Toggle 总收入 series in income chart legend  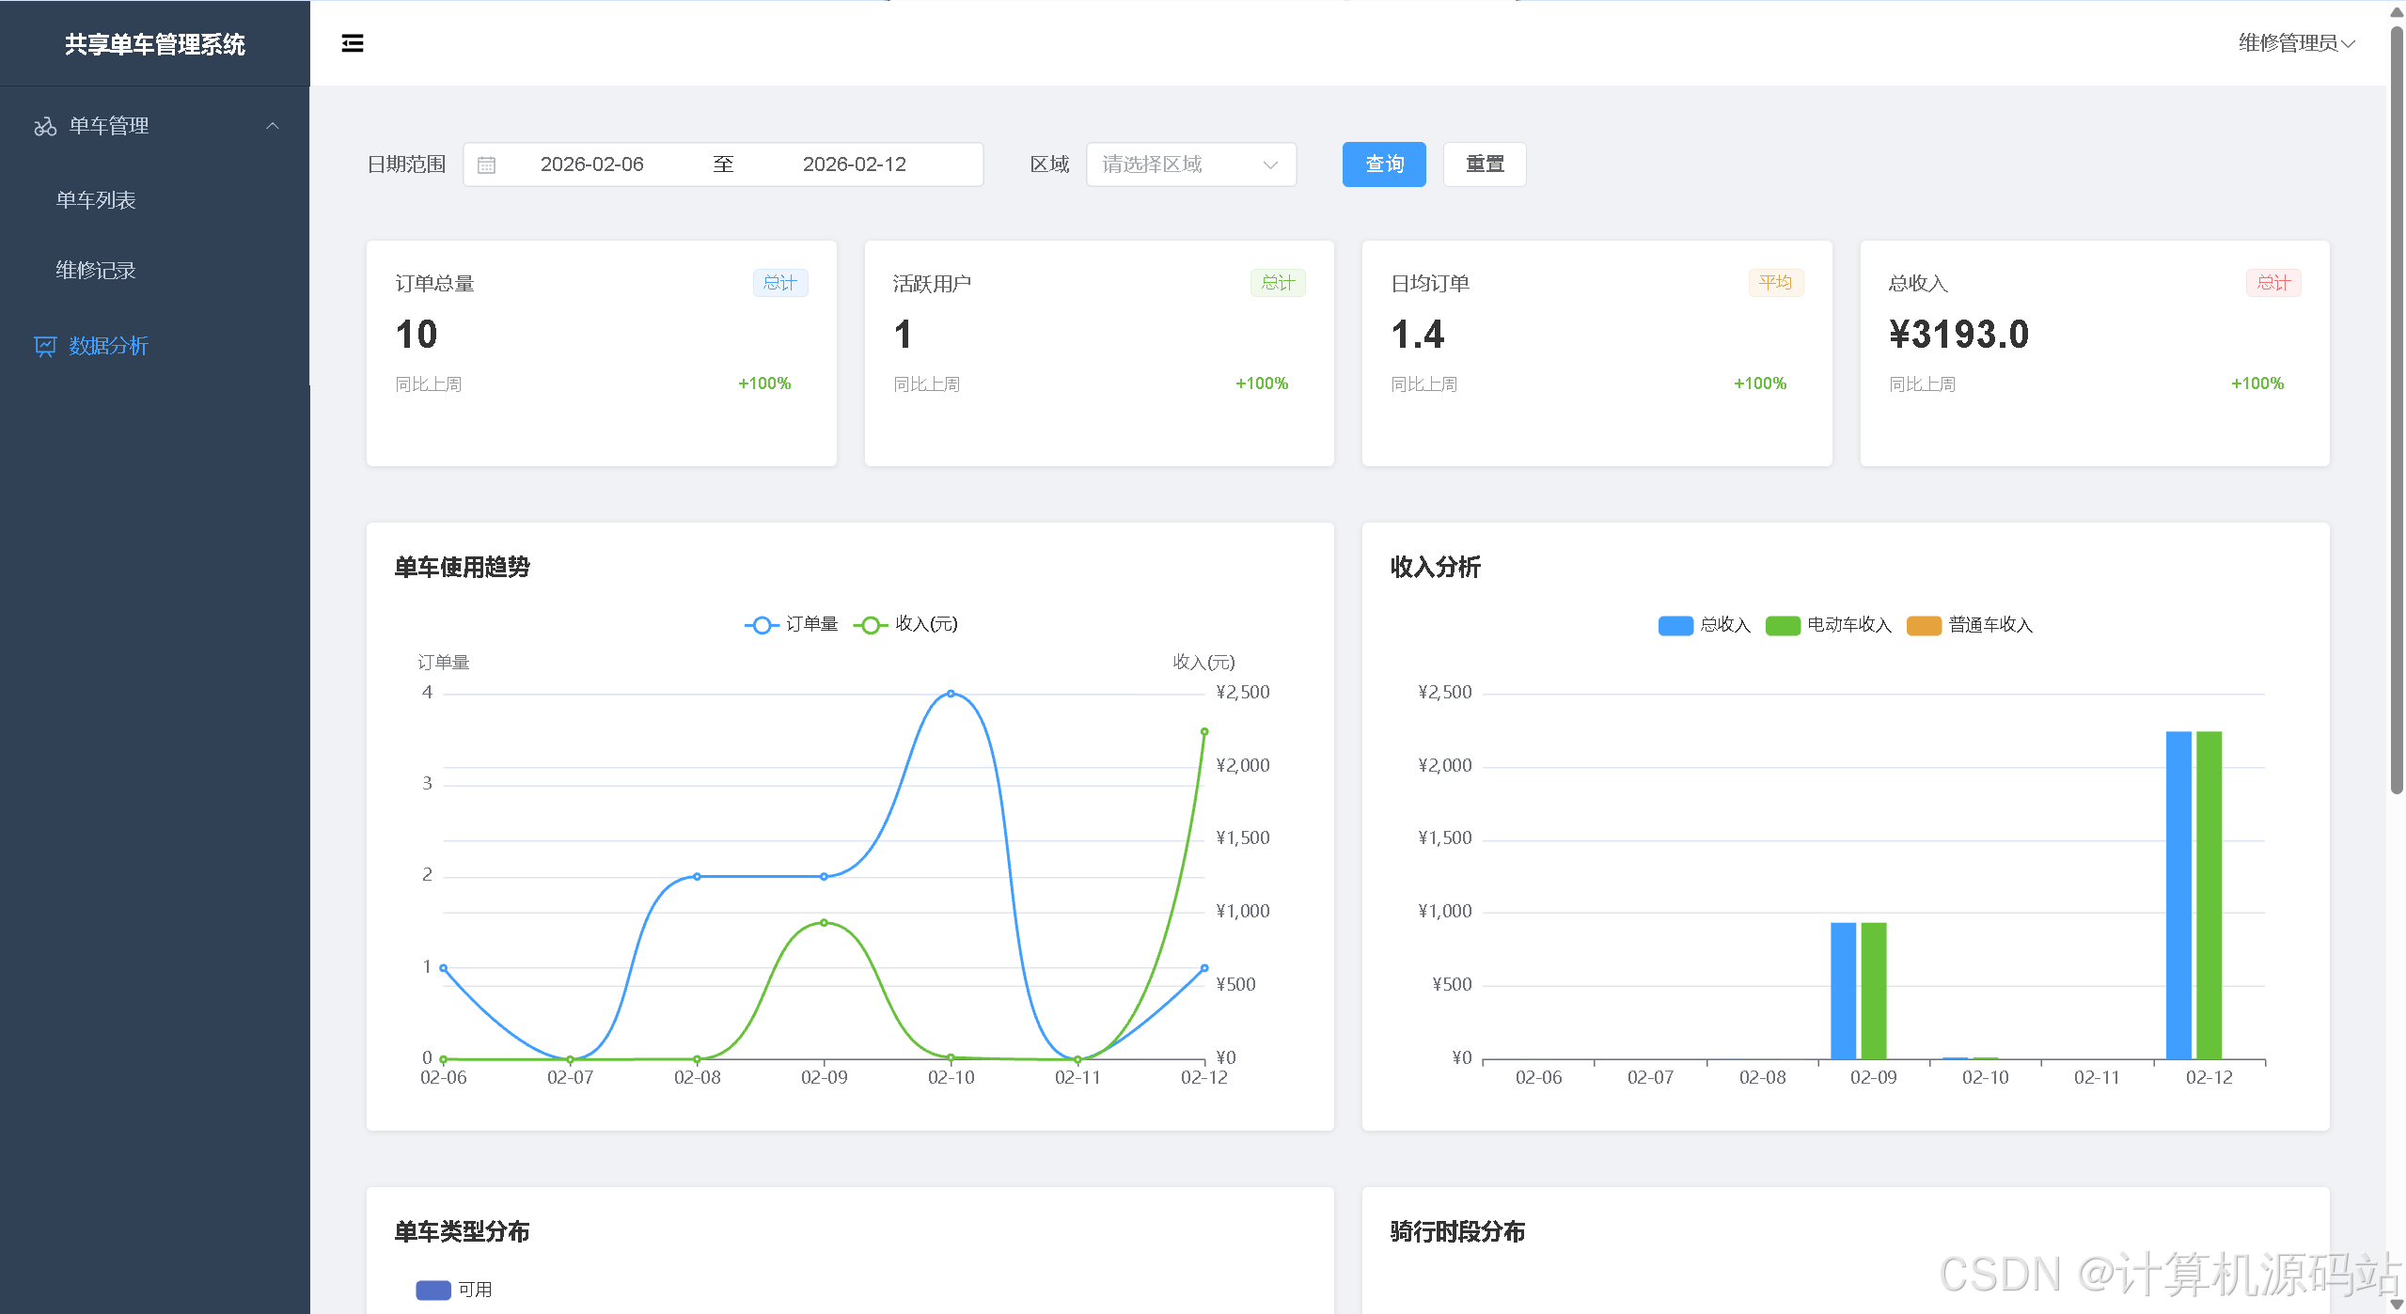pyautogui.click(x=1675, y=625)
